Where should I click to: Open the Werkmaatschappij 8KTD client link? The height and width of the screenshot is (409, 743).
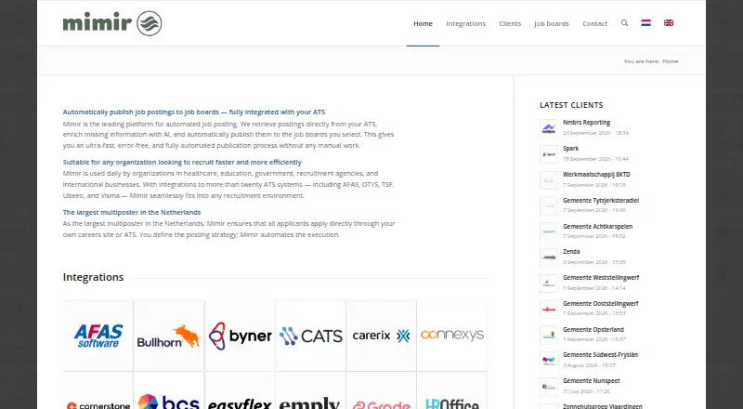click(x=596, y=174)
